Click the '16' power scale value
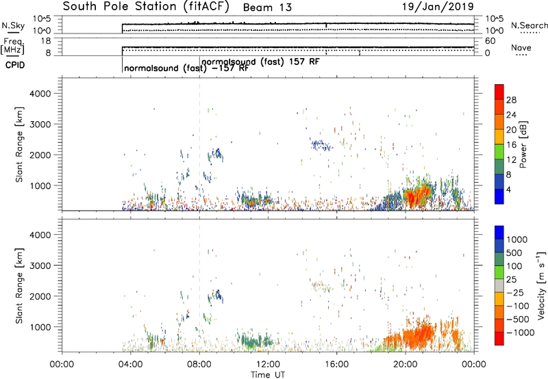The width and height of the screenshot is (548, 379). pos(511,145)
